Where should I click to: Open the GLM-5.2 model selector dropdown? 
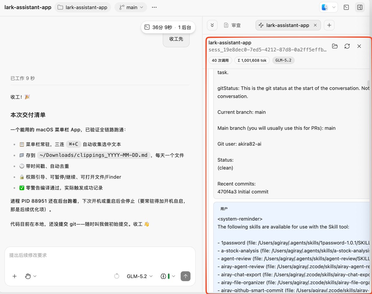click(x=140, y=276)
